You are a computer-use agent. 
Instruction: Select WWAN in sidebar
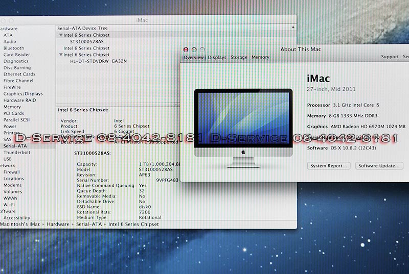(x=10, y=198)
